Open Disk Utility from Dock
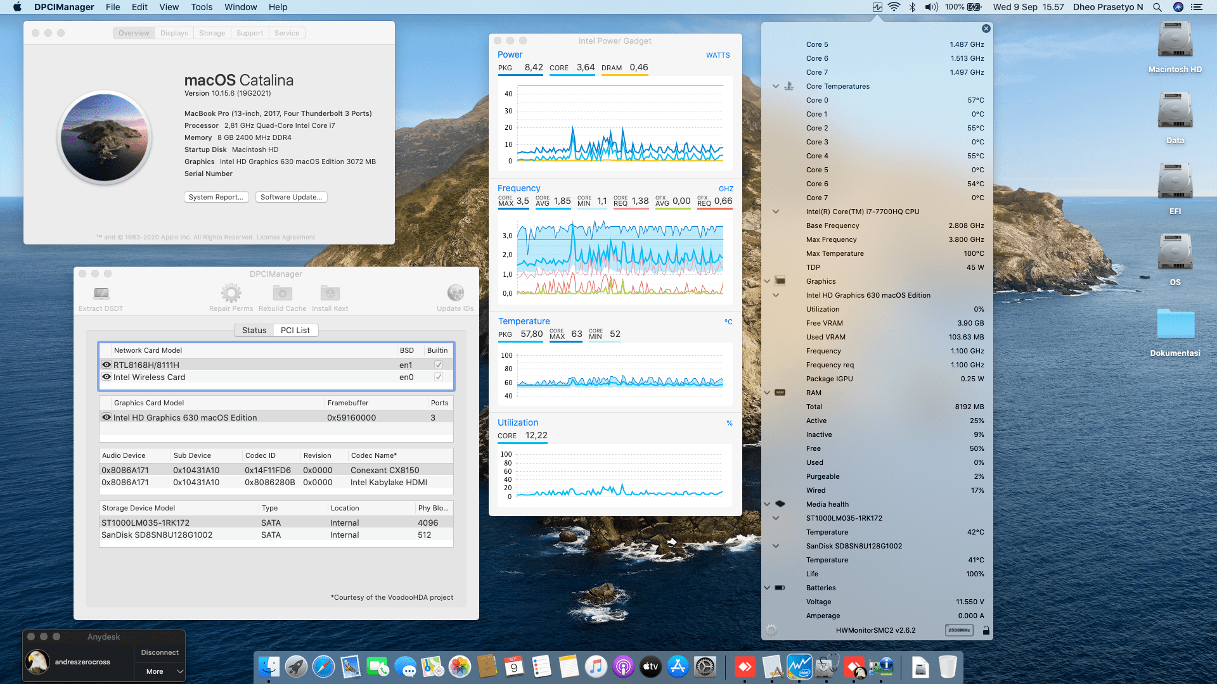The width and height of the screenshot is (1217, 684). 827,666
